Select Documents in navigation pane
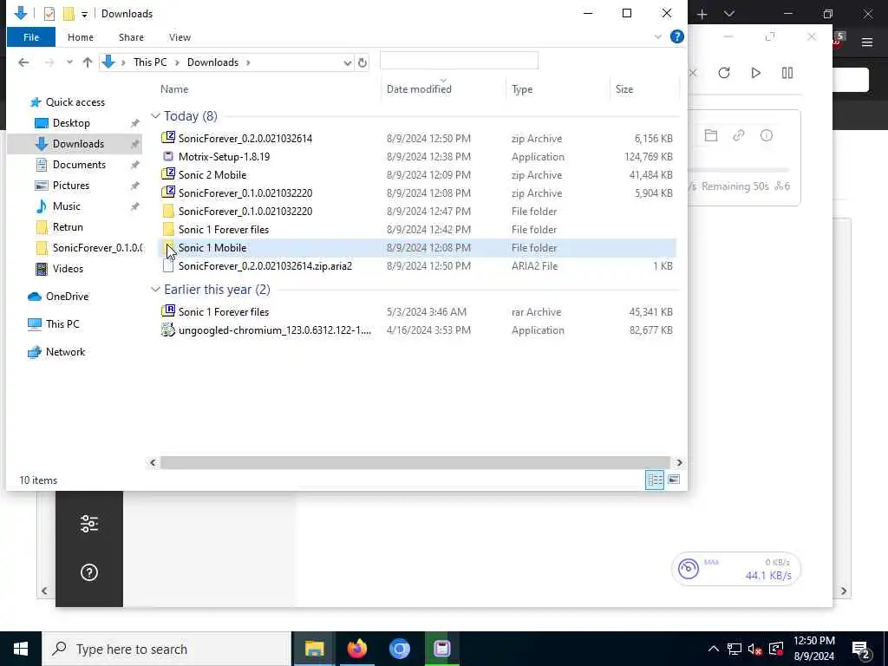 79,165
